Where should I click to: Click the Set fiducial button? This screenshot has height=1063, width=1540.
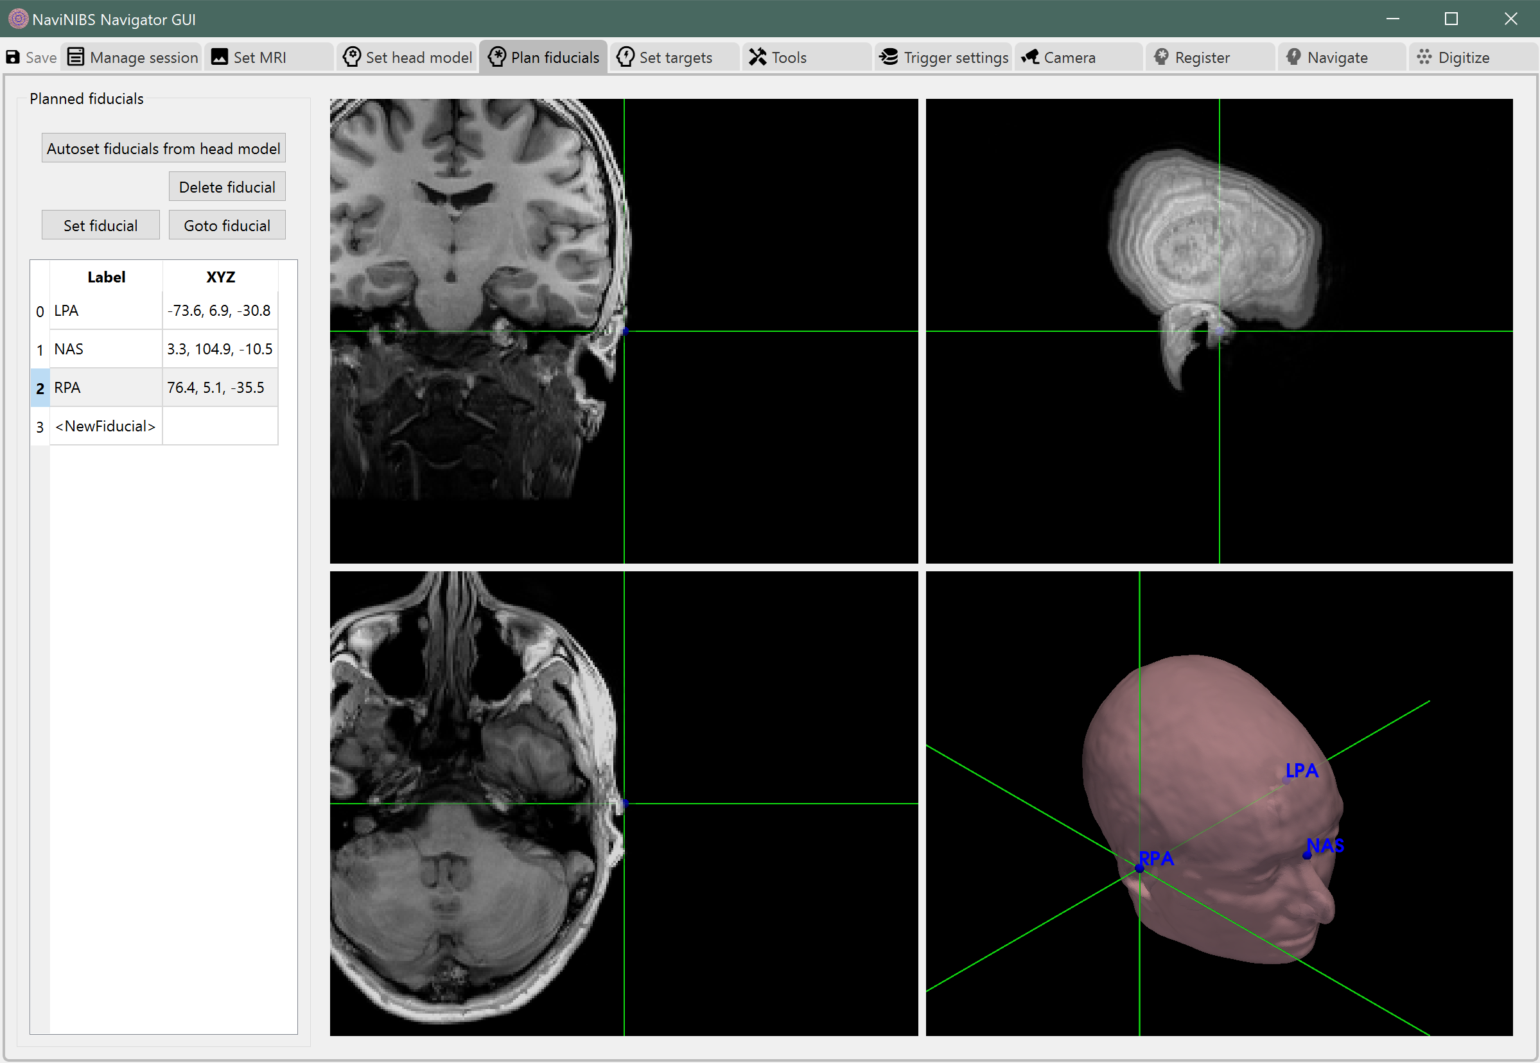pyautogui.click(x=101, y=226)
